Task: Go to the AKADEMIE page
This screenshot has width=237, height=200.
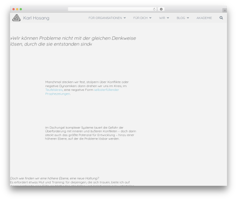Action: (x=204, y=18)
